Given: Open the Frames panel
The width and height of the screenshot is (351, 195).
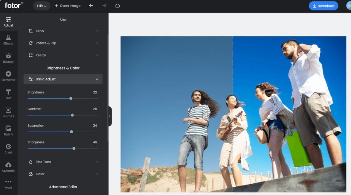Looking at the screenshot, I should [8, 112].
